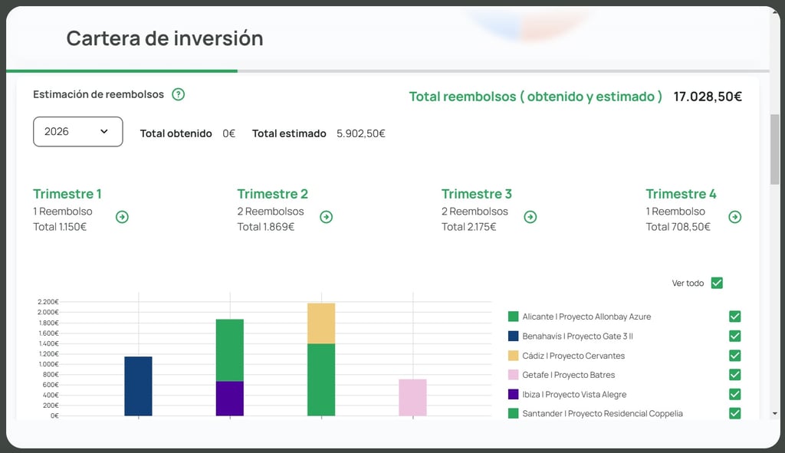
Task: Click the Trimestre 3 heading
Action: pos(477,194)
